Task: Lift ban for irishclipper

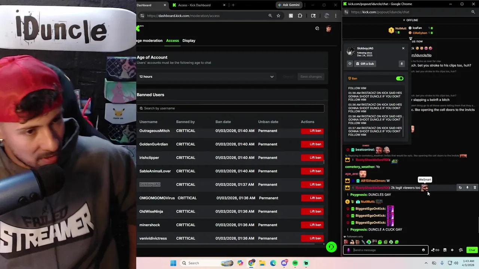Action: click(x=312, y=158)
